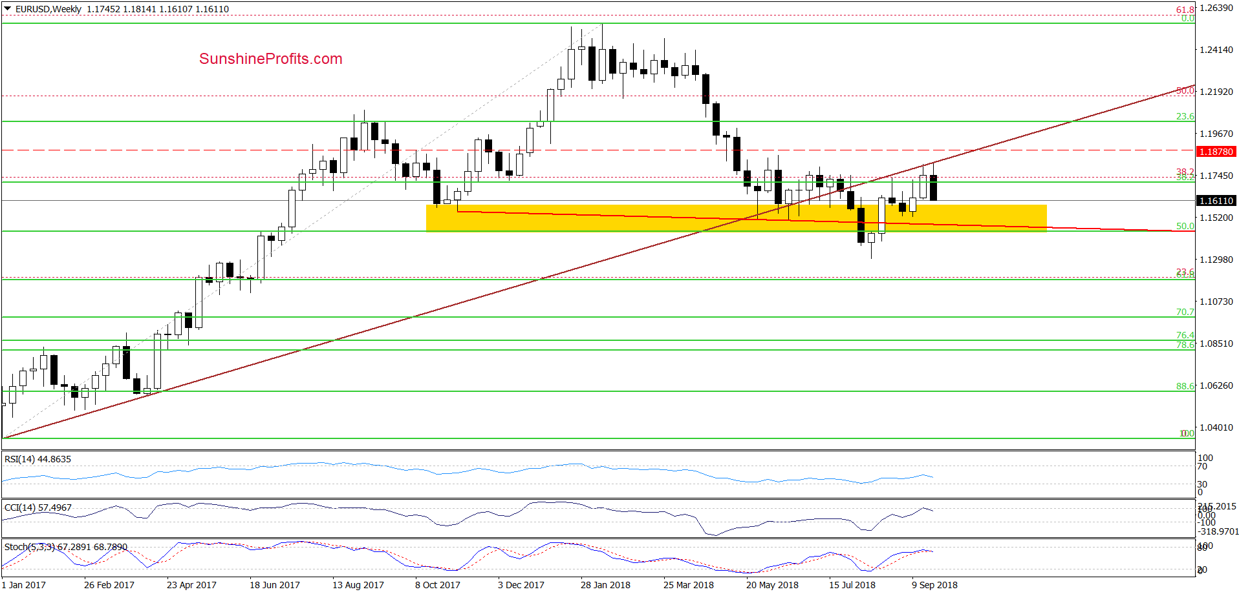Click the 1.24140 price axis label
The width and height of the screenshot is (1239, 594).
pos(1216,50)
